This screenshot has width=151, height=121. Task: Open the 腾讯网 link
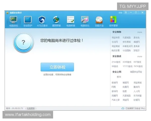[137, 87]
